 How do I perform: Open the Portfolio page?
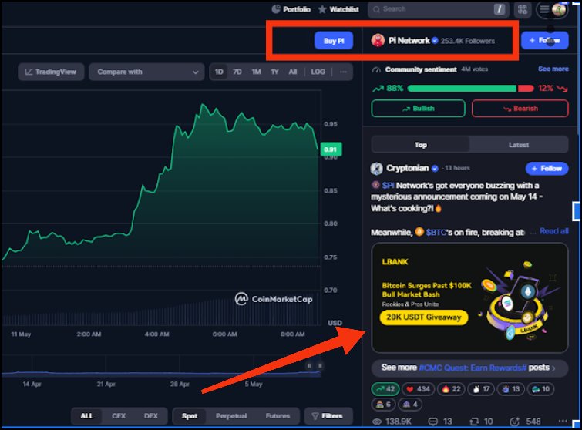(291, 9)
